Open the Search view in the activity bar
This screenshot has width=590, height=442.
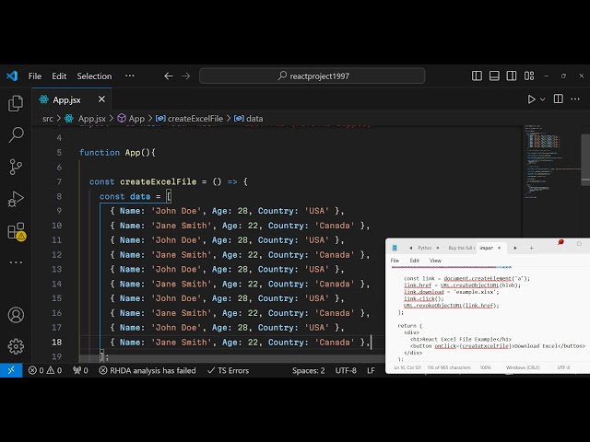(16, 135)
